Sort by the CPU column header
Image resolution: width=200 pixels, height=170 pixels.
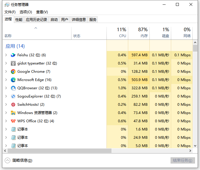point(117,33)
